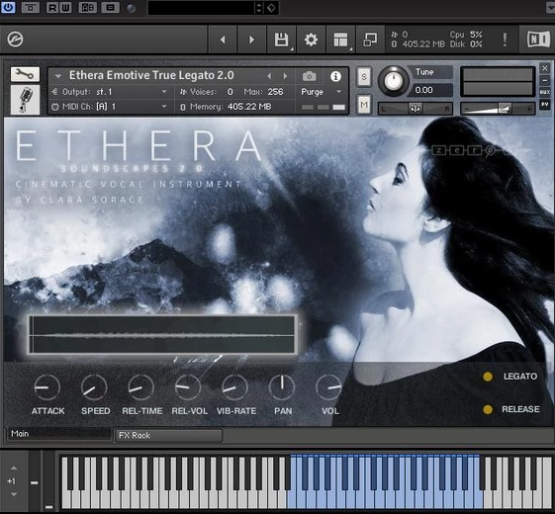Mute the instrument with M button

[364, 105]
